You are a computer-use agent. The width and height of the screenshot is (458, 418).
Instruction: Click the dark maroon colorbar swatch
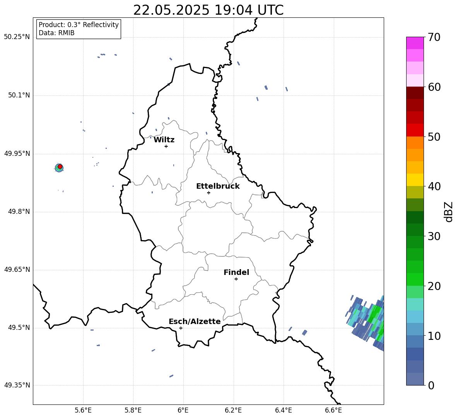pyautogui.click(x=415, y=93)
